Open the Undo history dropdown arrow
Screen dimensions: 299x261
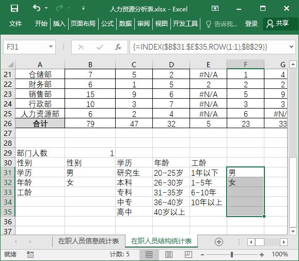(x=46, y=8)
